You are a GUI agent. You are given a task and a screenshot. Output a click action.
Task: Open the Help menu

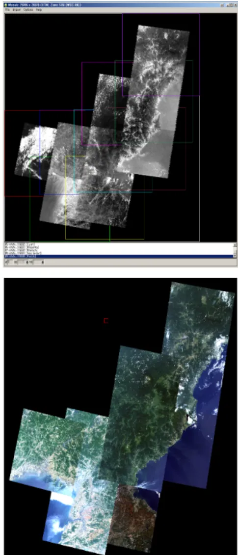click(39, 10)
